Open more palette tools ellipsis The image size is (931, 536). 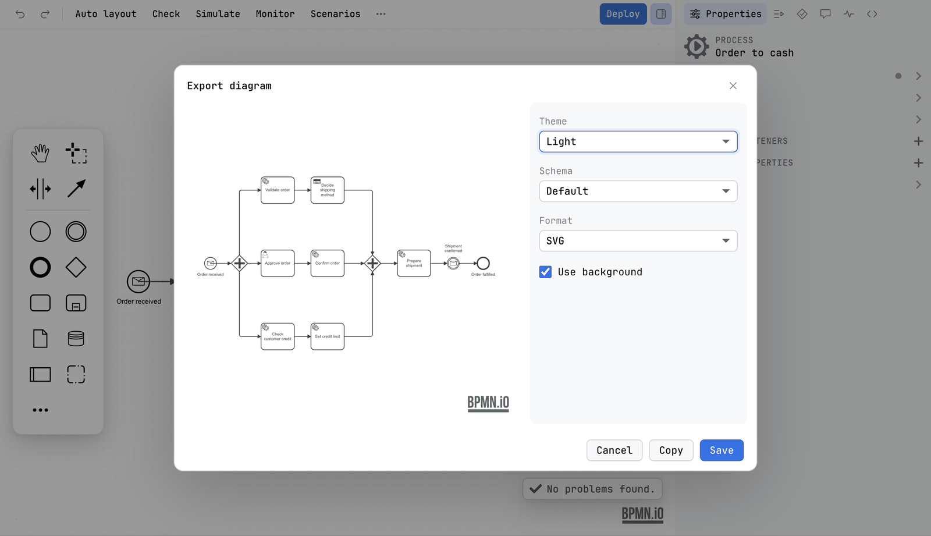point(40,410)
